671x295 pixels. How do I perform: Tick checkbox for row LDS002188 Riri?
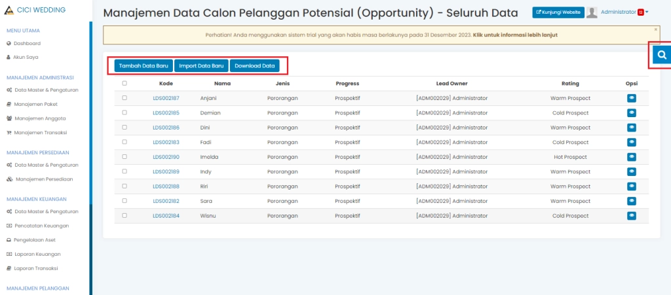(x=125, y=186)
